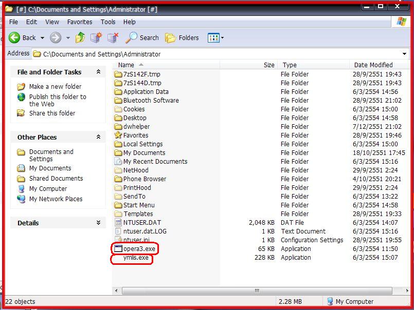Select the Templates folder icon
Viewport: 414px width, 310px height.
[x=118, y=214]
